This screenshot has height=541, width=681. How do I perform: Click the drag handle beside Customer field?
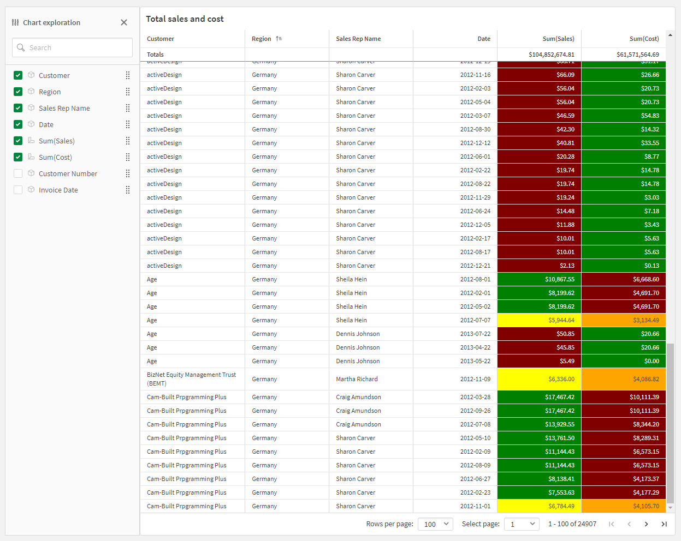(x=128, y=75)
